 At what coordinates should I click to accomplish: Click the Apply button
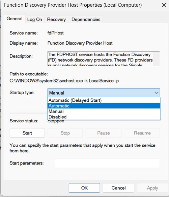152,188
